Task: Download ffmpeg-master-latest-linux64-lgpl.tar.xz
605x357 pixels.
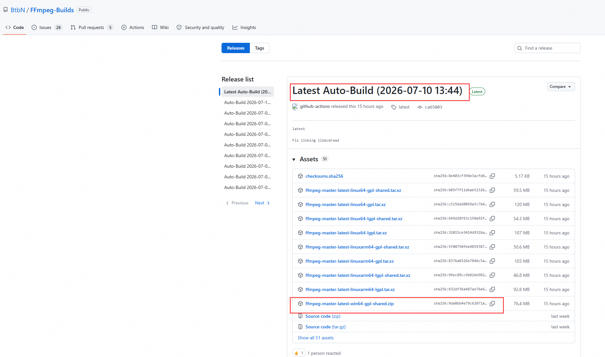Action: coord(346,233)
